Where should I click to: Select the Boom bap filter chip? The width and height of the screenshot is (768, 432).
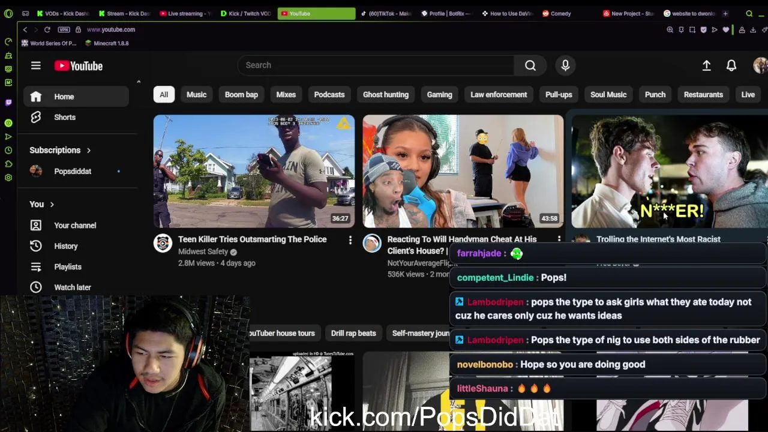tap(241, 95)
